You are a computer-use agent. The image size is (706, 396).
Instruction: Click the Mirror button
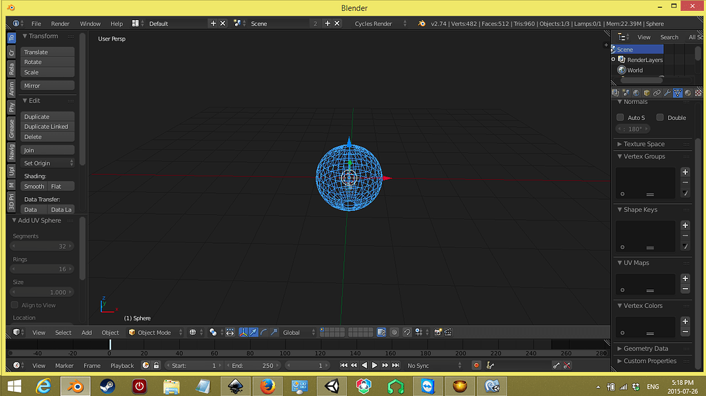(x=48, y=85)
